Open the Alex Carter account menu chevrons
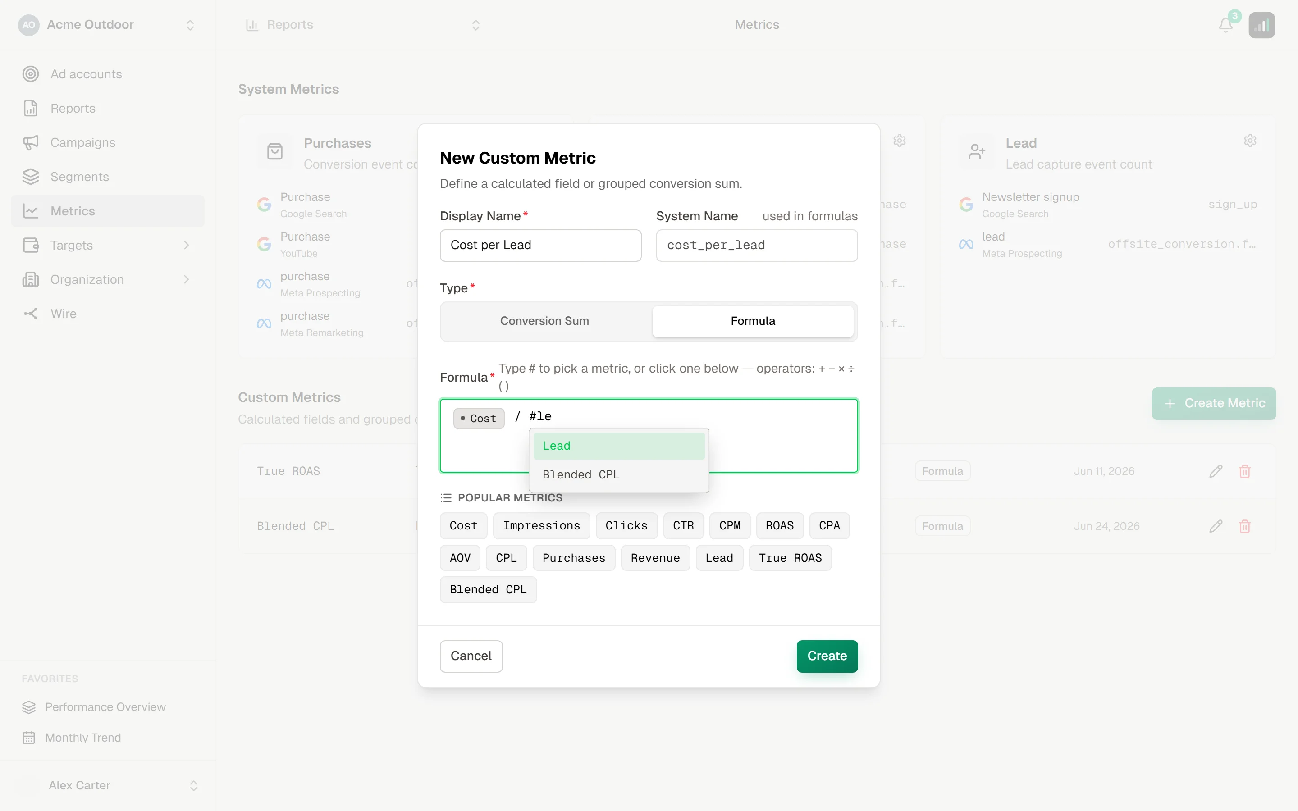The height and width of the screenshot is (811, 1298). click(194, 785)
